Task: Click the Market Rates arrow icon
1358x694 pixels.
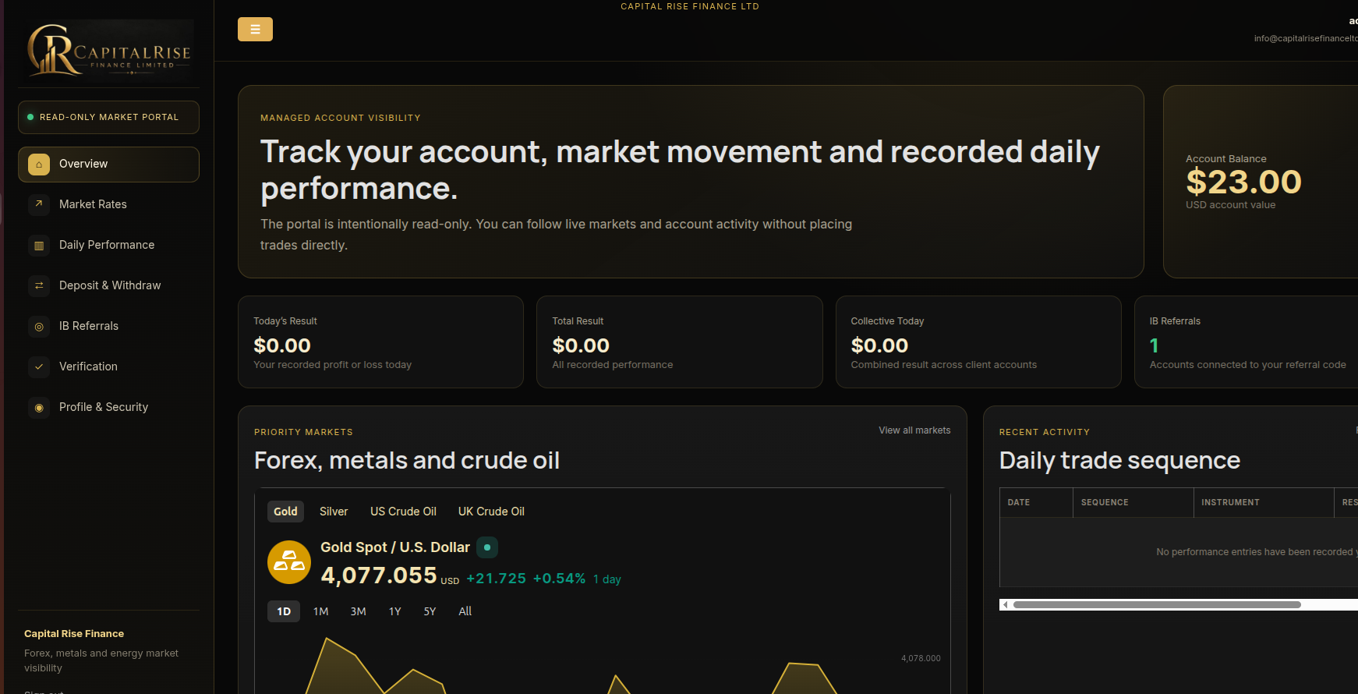Action: (x=39, y=204)
